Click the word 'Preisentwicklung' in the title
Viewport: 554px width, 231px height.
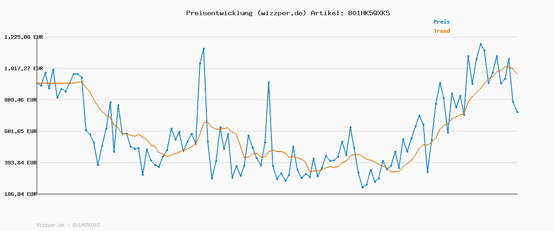(217, 13)
